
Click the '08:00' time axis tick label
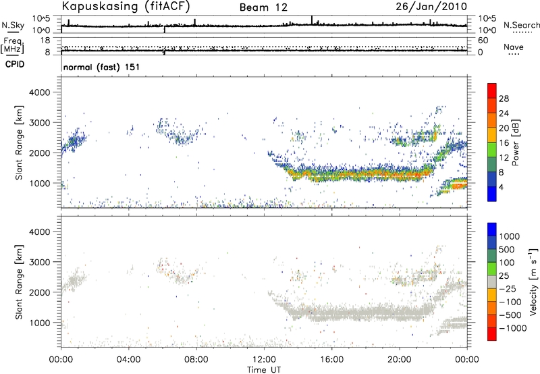(196, 360)
